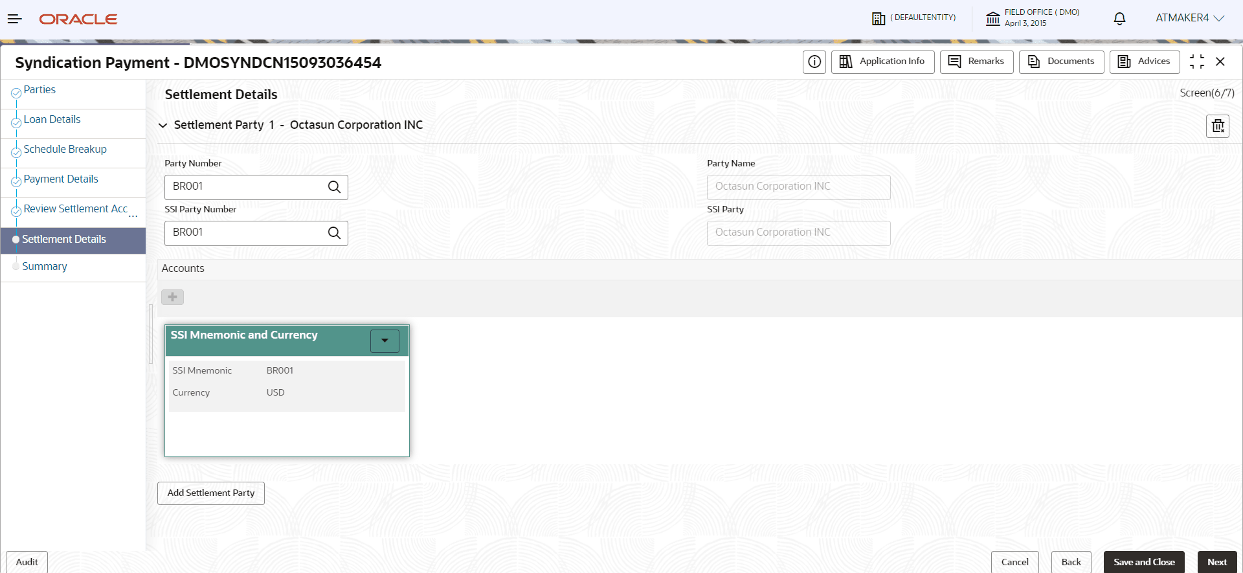
Task: Select the DEFAULTENTITY entity icon
Action: (879, 19)
